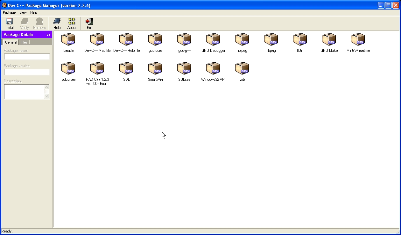Viewport: 401px width, 235px height.
Task: Select the gcc-core package icon
Action: click(155, 40)
